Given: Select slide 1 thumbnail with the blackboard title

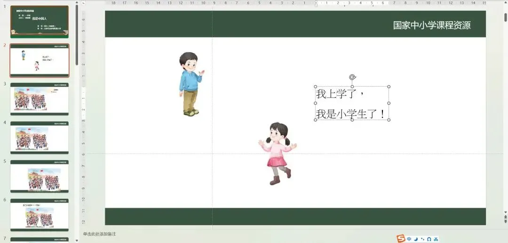Looking at the screenshot, I should tap(40, 22).
